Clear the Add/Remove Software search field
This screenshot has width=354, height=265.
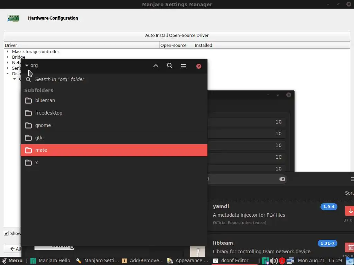(282, 179)
